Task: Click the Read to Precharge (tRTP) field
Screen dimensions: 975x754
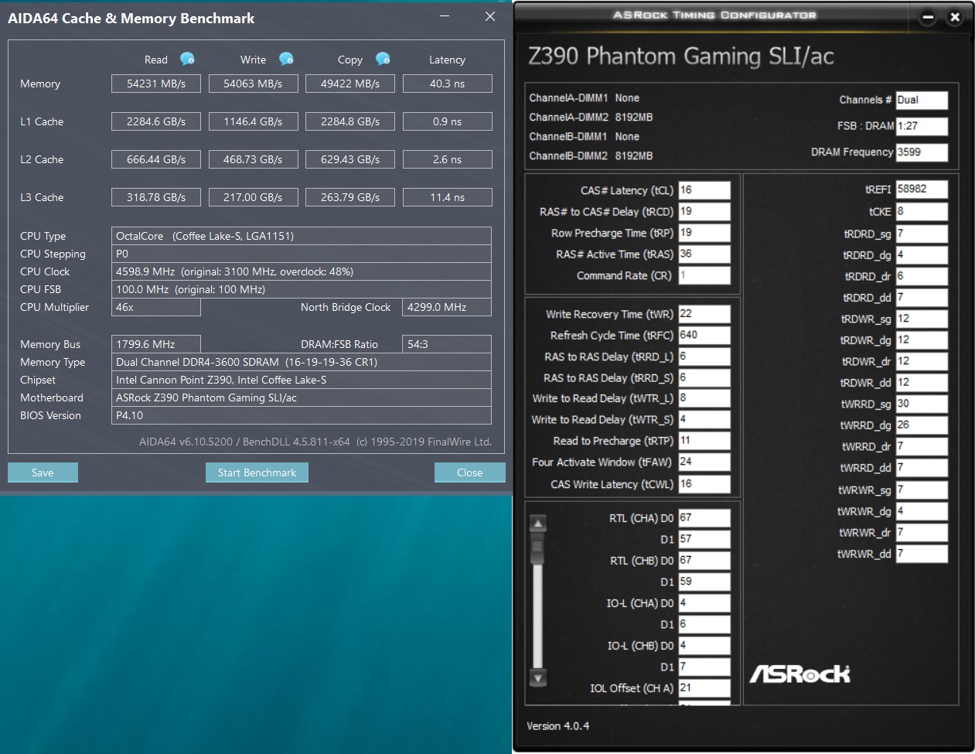Action: [704, 441]
